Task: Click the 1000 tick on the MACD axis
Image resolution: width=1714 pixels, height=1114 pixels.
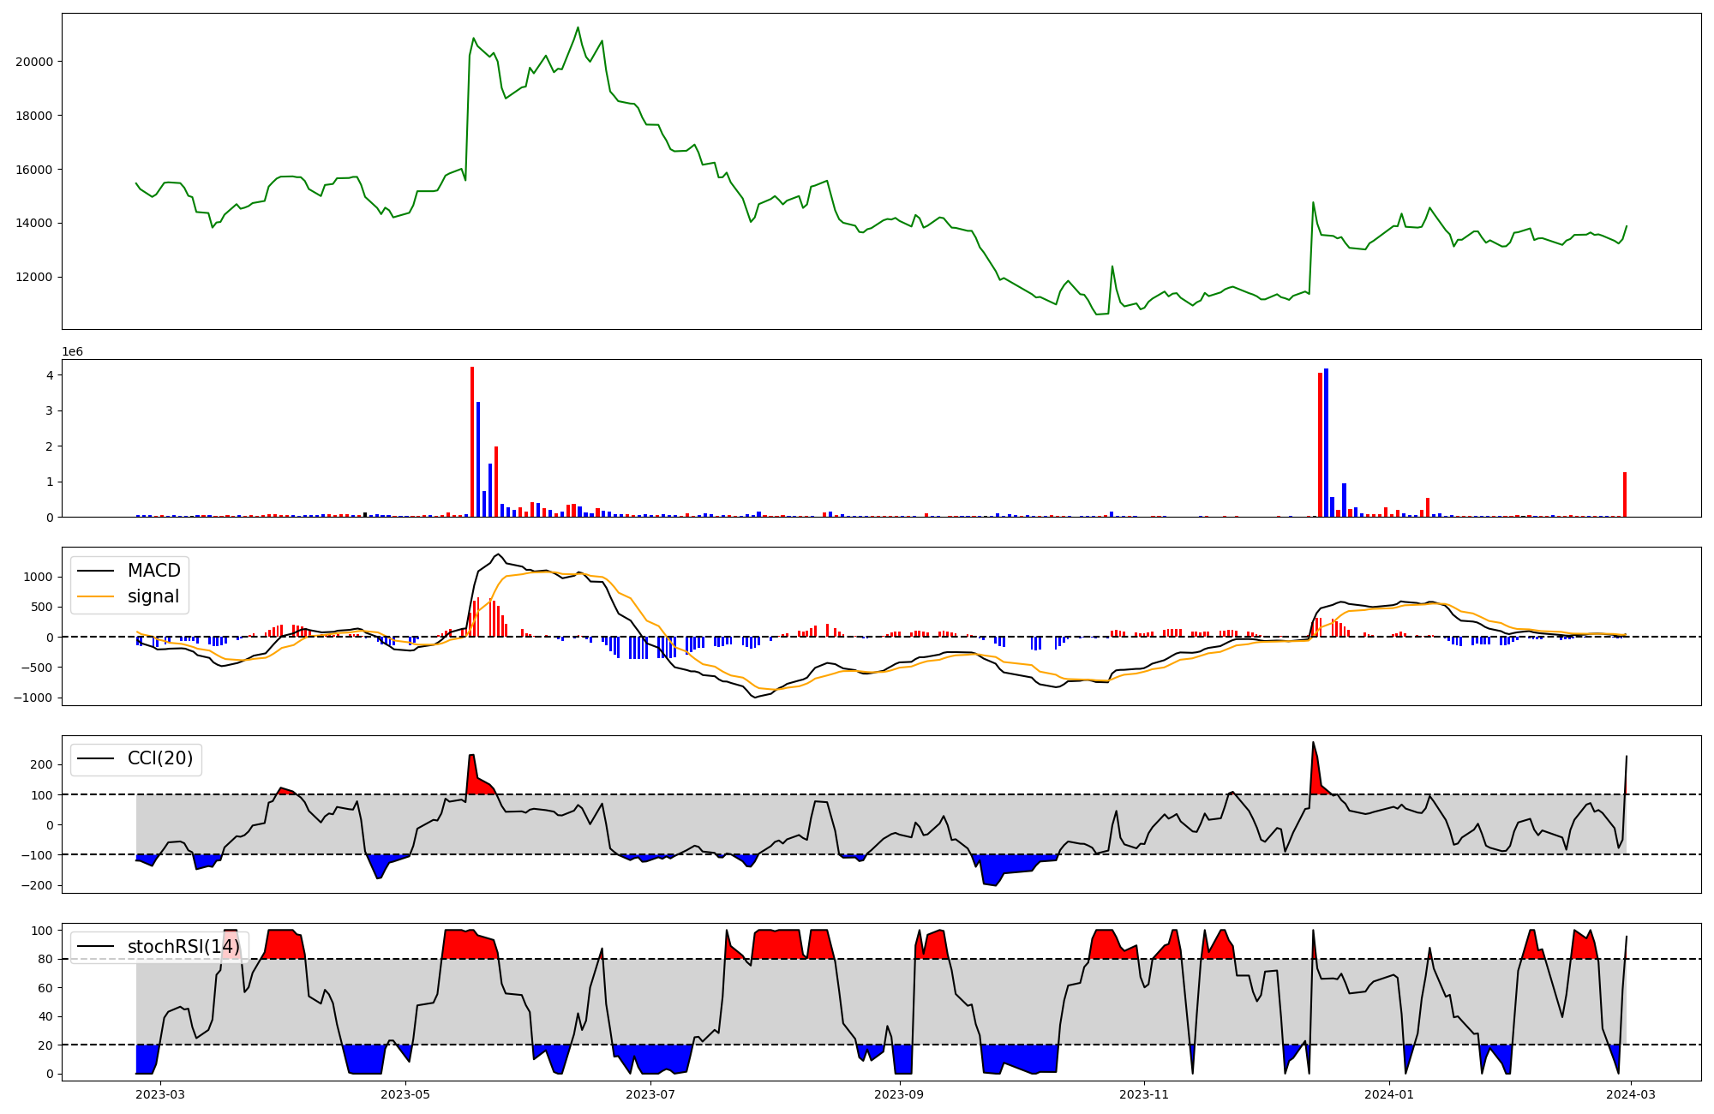Action: coord(39,577)
